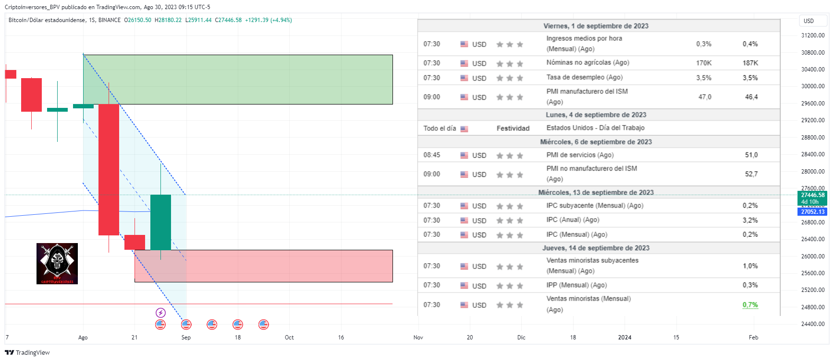This screenshot has width=834, height=361.
Task: Click the star rating in the IPP (Mensual) row
Action: coord(510,286)
